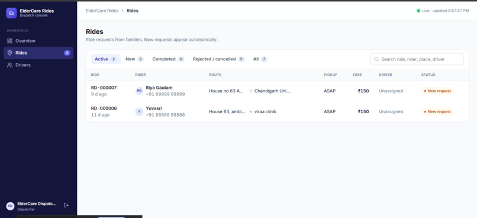Viewport: 477px width, 218px height.
Task: Click the ROUTE column header
Action: (215, 75)
